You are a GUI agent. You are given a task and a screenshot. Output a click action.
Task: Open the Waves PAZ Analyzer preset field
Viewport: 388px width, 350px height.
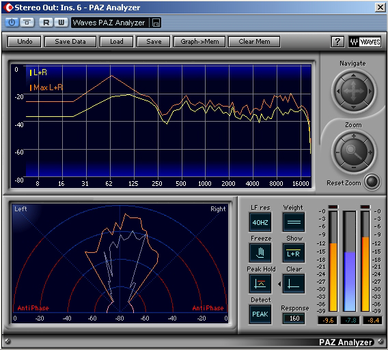(x=110, y=23)
